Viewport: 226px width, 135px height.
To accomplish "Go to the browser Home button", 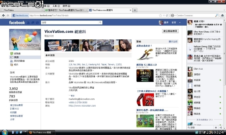I will (x=222, y=15).
